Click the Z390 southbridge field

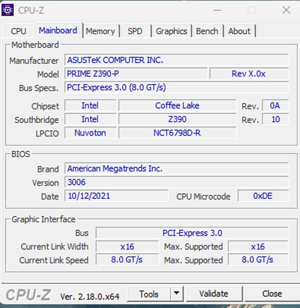coord(177,119)
